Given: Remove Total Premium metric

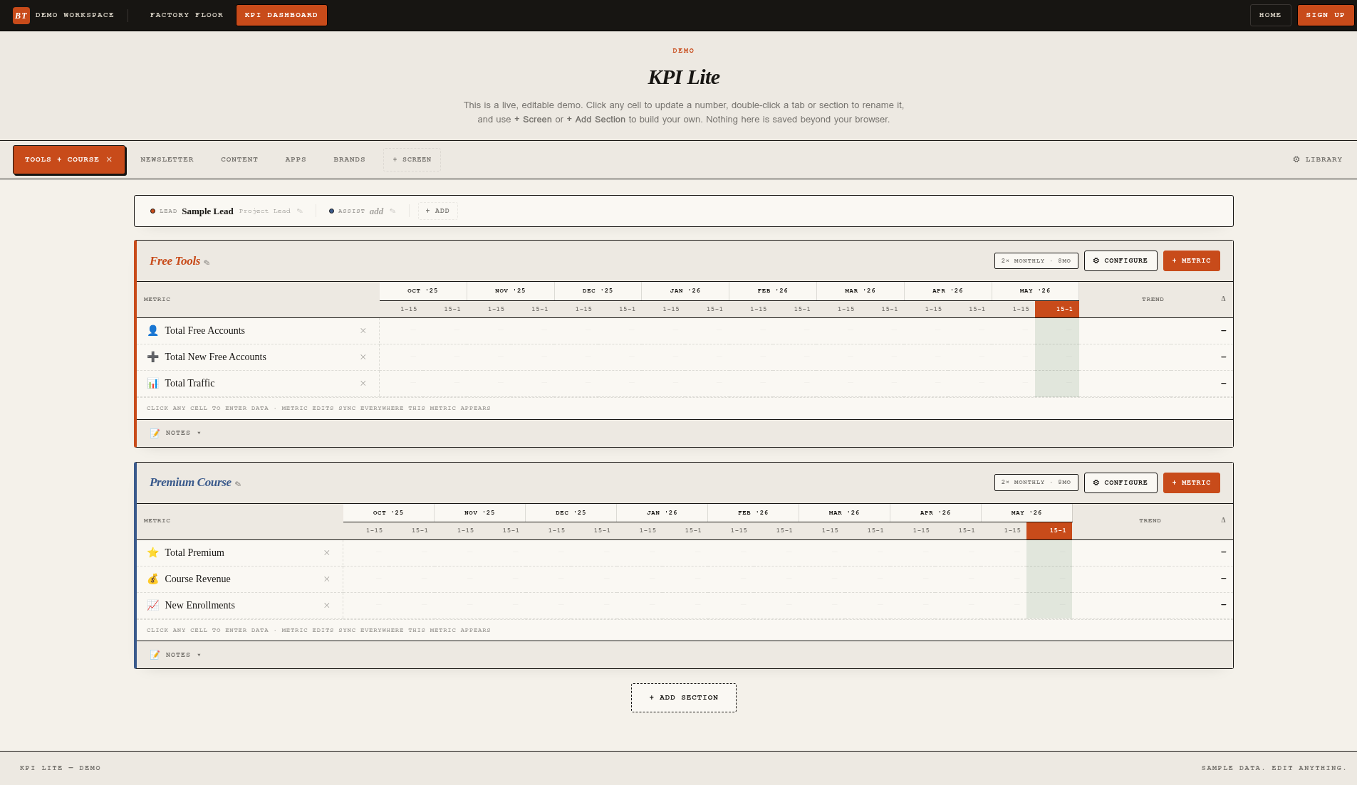Looking at the screenshot, I should [327, 553].
